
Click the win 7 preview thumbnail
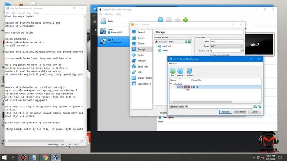click(259, 44)
